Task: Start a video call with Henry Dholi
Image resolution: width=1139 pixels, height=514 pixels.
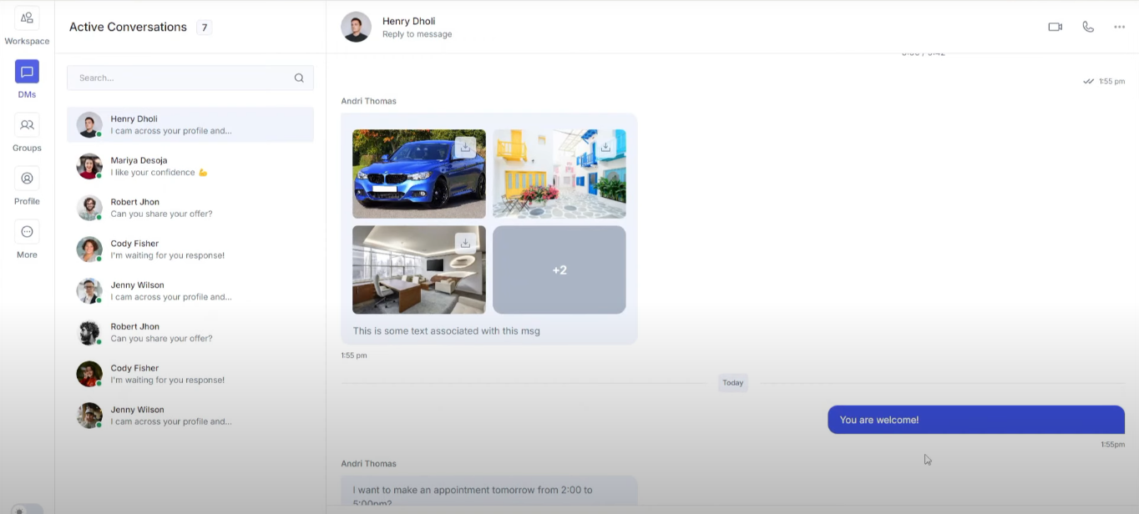Action: 1055,27
